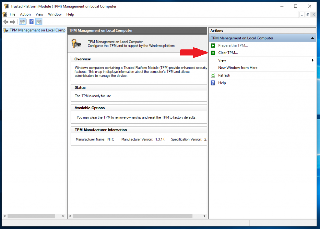320x229 pixels.
Task: Close the TPM Management window
Action: point(310,6)
